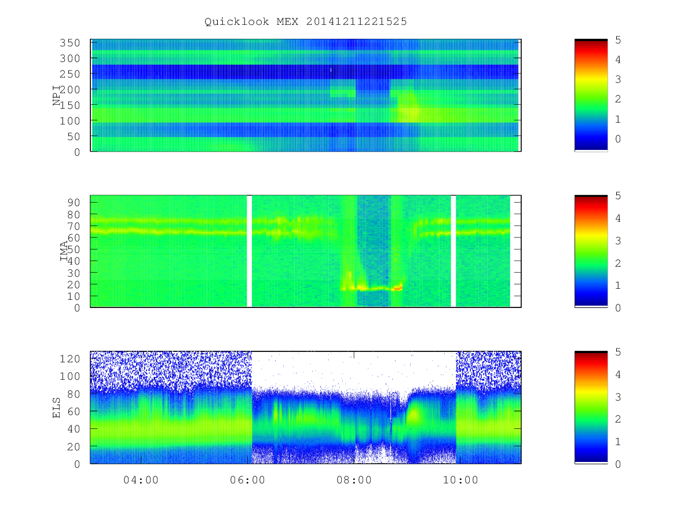Image resolution: width=695 pixels, height=521 pixels.
Task: Click the first white data gap in IMA panel
Action: coord(250,251)
